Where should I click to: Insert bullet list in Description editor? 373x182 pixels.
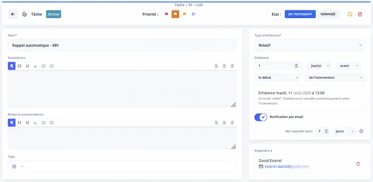point(44,66)
